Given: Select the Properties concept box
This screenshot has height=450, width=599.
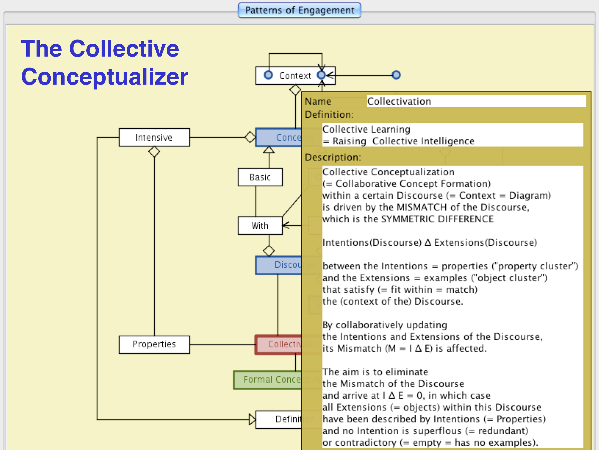Looking at the screenshot, I should pyautogui.click(x=154, y=344).
